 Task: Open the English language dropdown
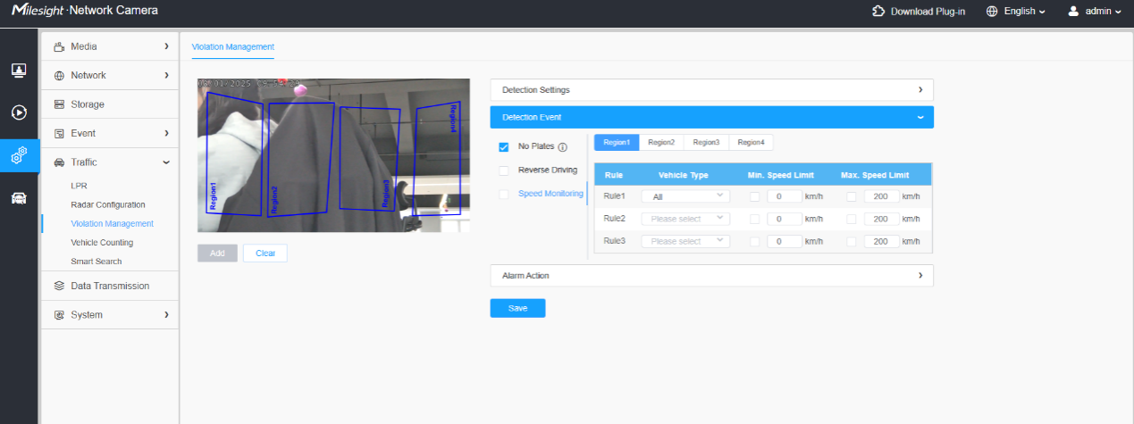click(x=1024, y=11)
